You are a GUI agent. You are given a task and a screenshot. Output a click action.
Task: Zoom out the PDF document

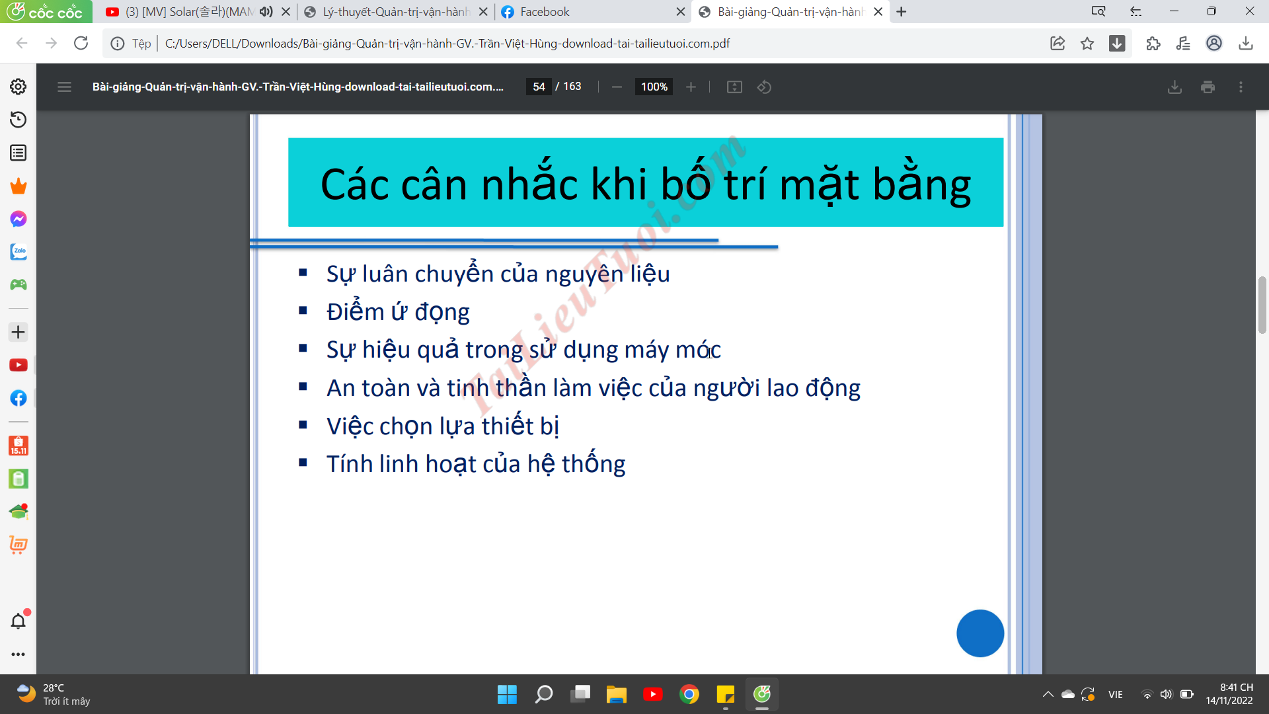[x=617, y=87]
